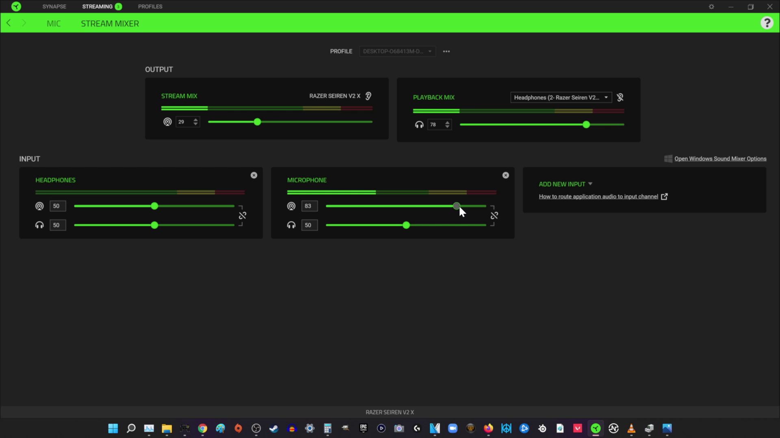Open File Explorer from the taskbar
This screenshot has width=780, height=438.
(x=167, y=428)
